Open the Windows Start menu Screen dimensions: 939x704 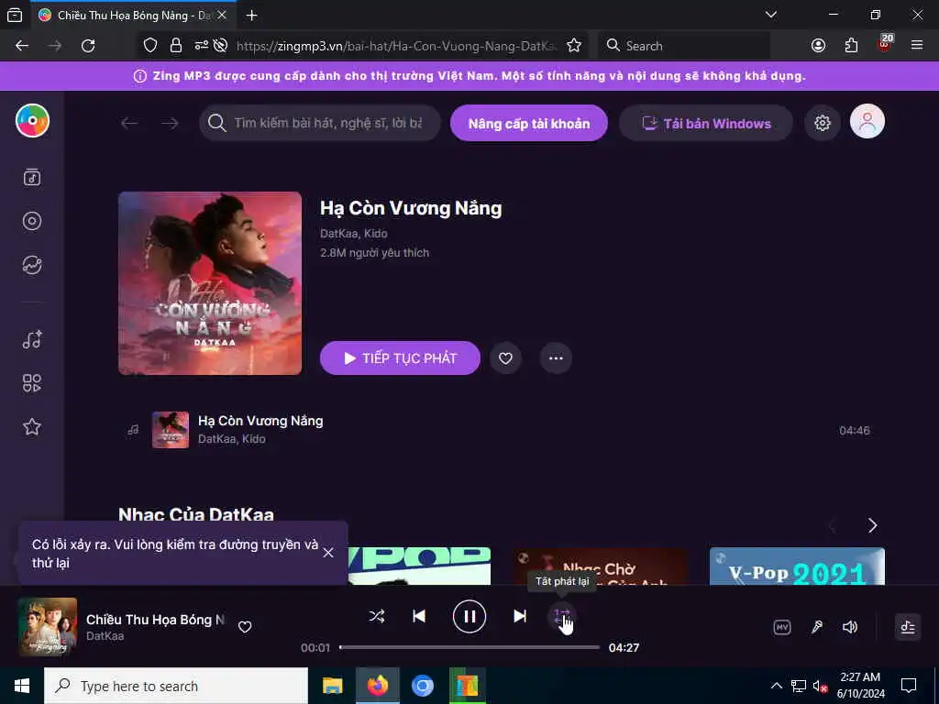click(x=22, y=686)
